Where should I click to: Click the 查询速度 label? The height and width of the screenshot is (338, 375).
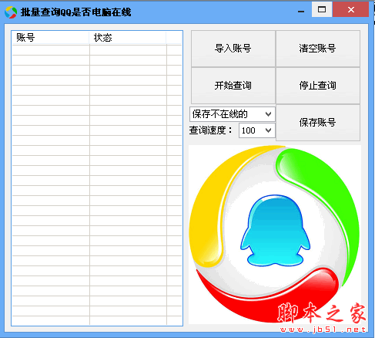pos(211,130)
